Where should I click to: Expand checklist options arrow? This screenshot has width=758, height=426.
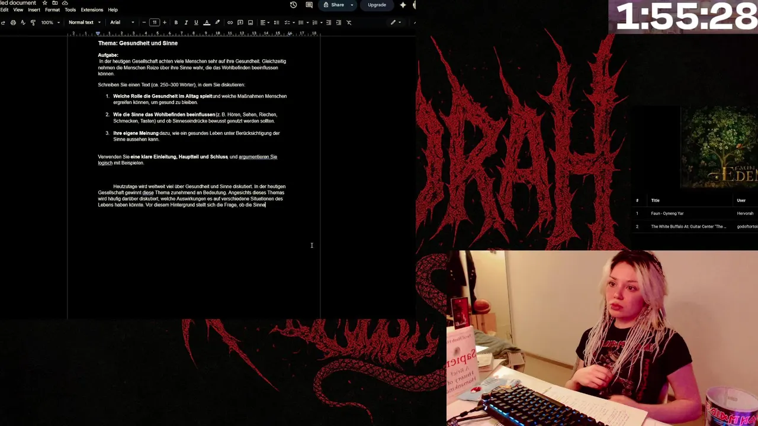(293, 22)
